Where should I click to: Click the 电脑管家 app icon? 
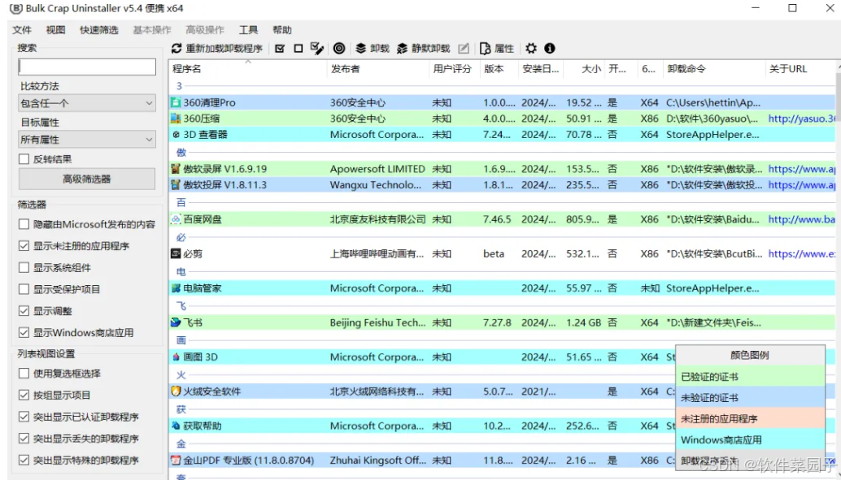point(176,288)
